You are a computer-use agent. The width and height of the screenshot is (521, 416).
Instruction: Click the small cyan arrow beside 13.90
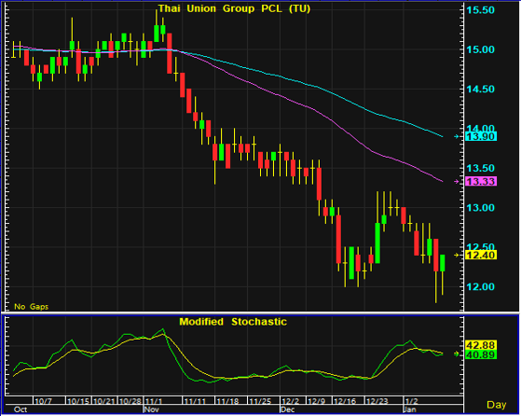coord(457,136)
